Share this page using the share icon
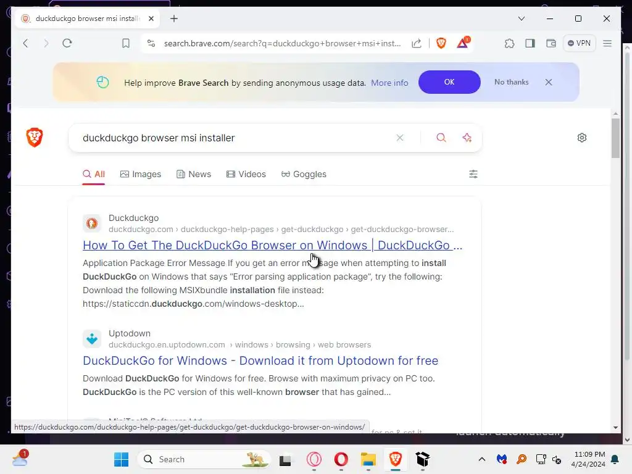This screenshot has width=632, height=474. 417,43
